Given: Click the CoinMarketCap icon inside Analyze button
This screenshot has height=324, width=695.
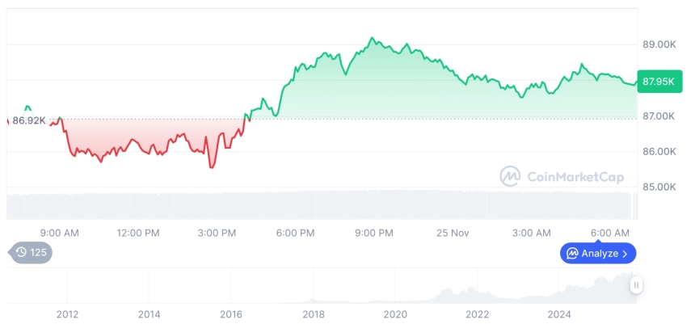Looking at the screenshot, I should point(572,254).
